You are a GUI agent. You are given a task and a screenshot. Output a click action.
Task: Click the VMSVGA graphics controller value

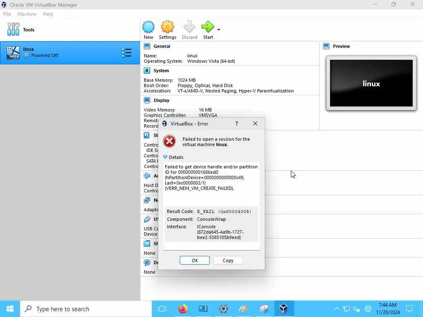point(208,115)
